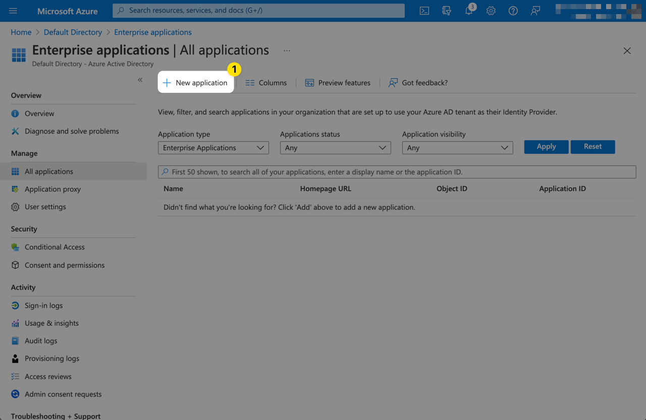Click the Overview info icon in sidebar
This screenshot has width=646, height=420.
click(x=15, y=113)
